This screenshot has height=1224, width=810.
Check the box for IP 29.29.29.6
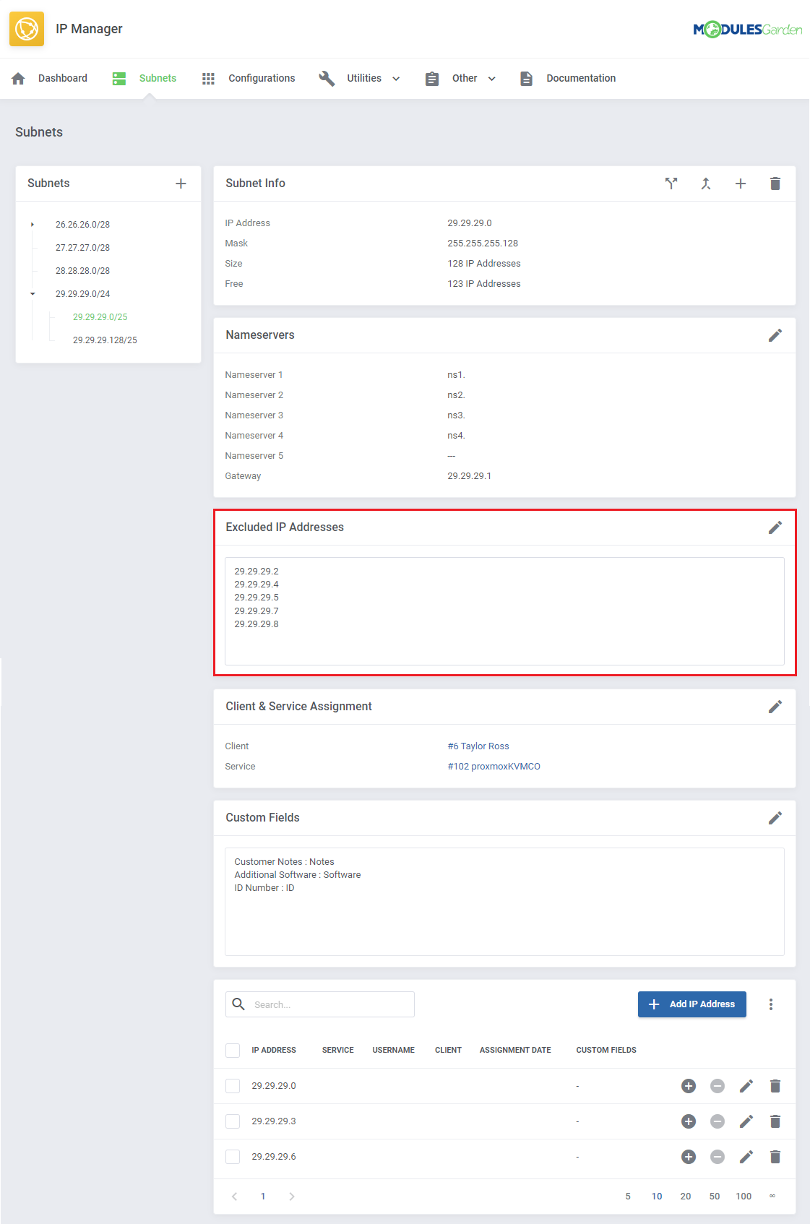point(233,1157)
